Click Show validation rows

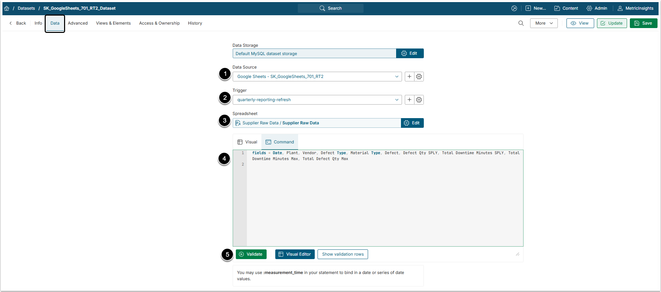(343, 254)
